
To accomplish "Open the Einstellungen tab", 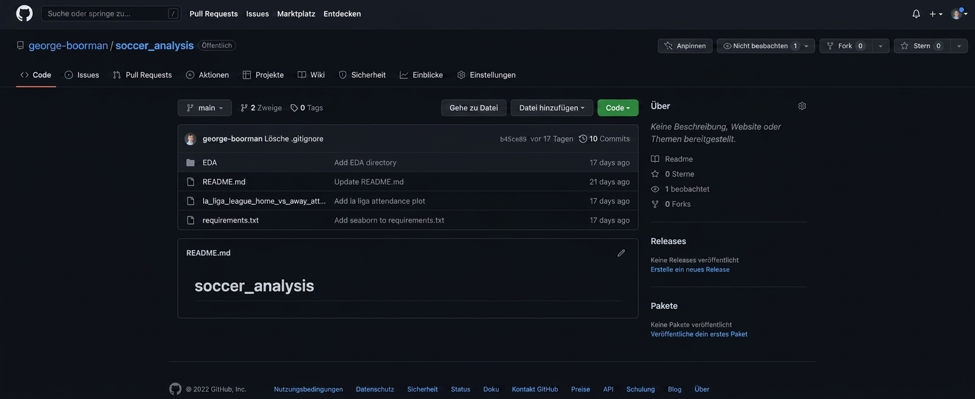I will click(x=487, y=75).
